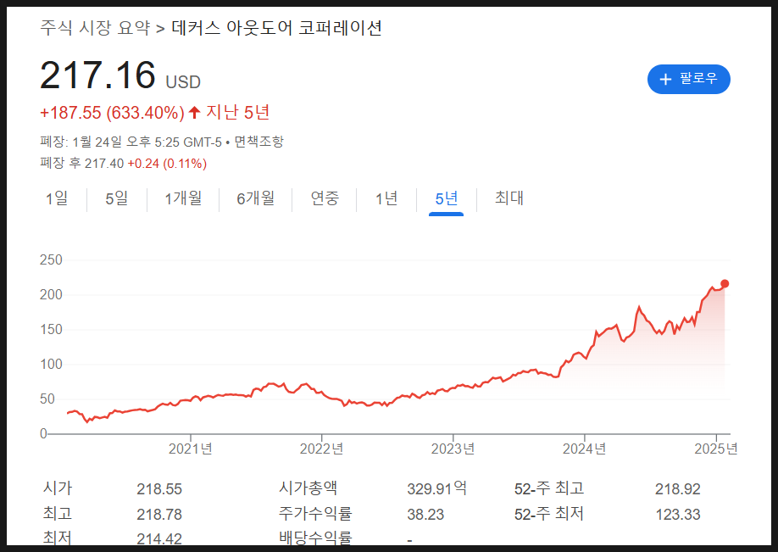Screen dimensions: 778x552
Task: Click the upward arrow beside 지난 5년
Action: point(195,112)
